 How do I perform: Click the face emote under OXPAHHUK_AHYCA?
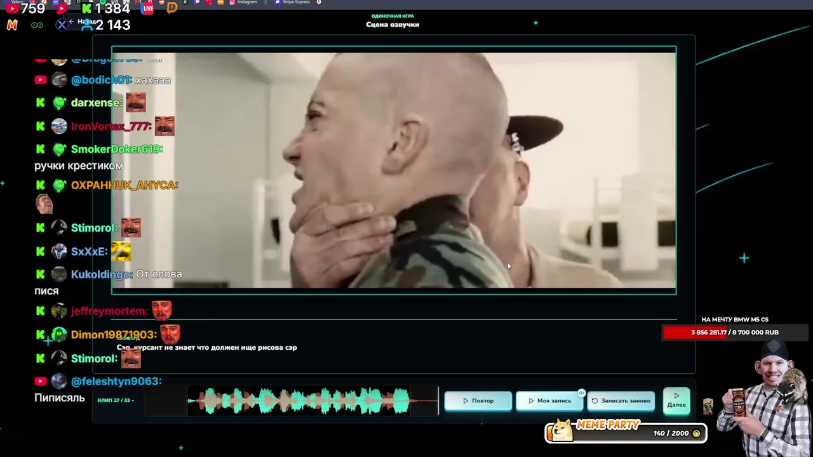pos(44,203)
